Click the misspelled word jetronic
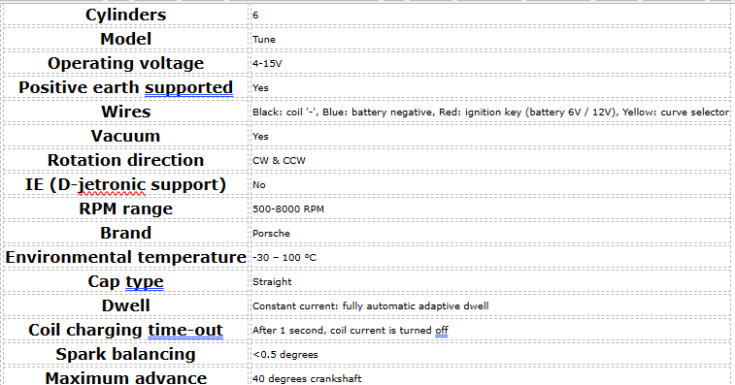The height and width of the screenshot is (385, 735). [112, 184]
